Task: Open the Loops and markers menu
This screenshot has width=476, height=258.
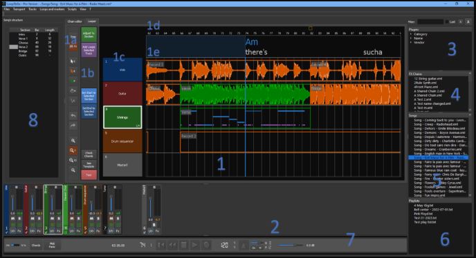Action: tap(52, 9)
